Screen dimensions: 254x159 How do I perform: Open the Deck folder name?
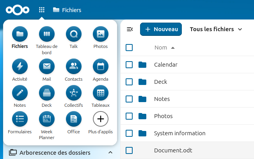pyautogui.click(x=160, y=82)
